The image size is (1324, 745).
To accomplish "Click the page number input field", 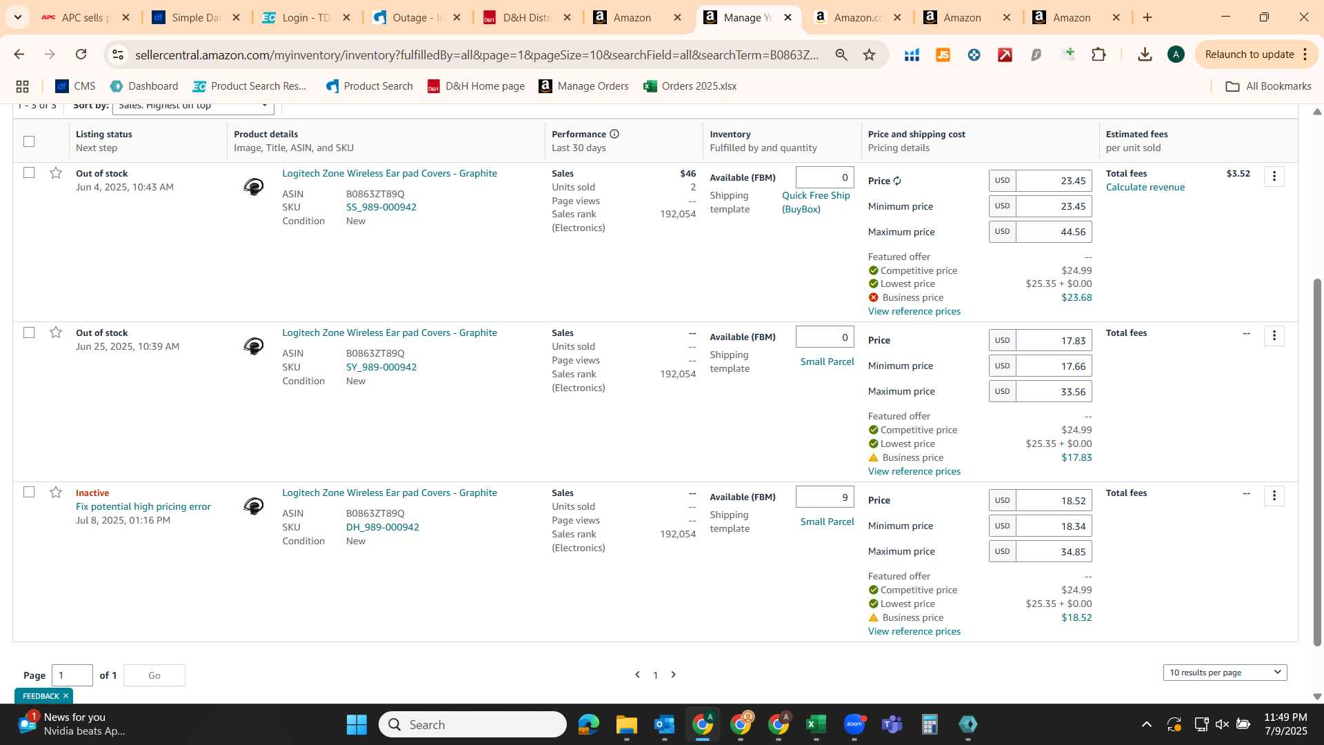I will [x=72, y=675].
